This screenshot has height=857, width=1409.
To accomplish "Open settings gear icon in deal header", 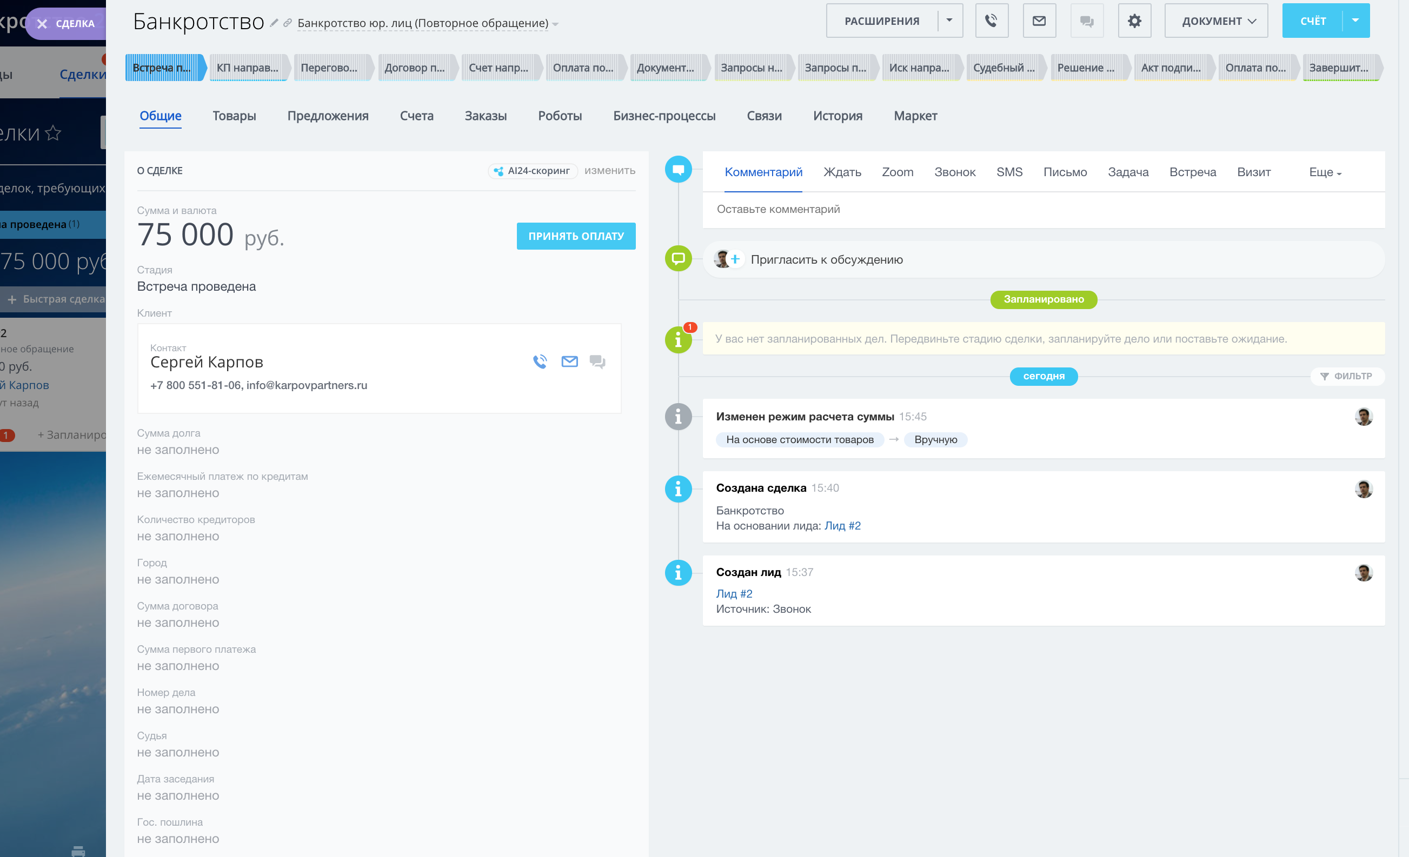I will pos(1134,21).
